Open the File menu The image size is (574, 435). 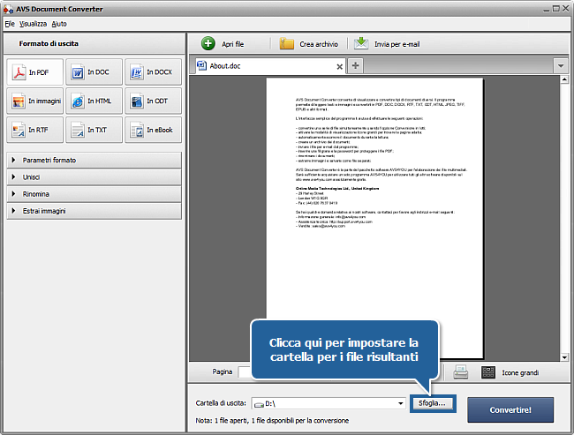point(10,24)
